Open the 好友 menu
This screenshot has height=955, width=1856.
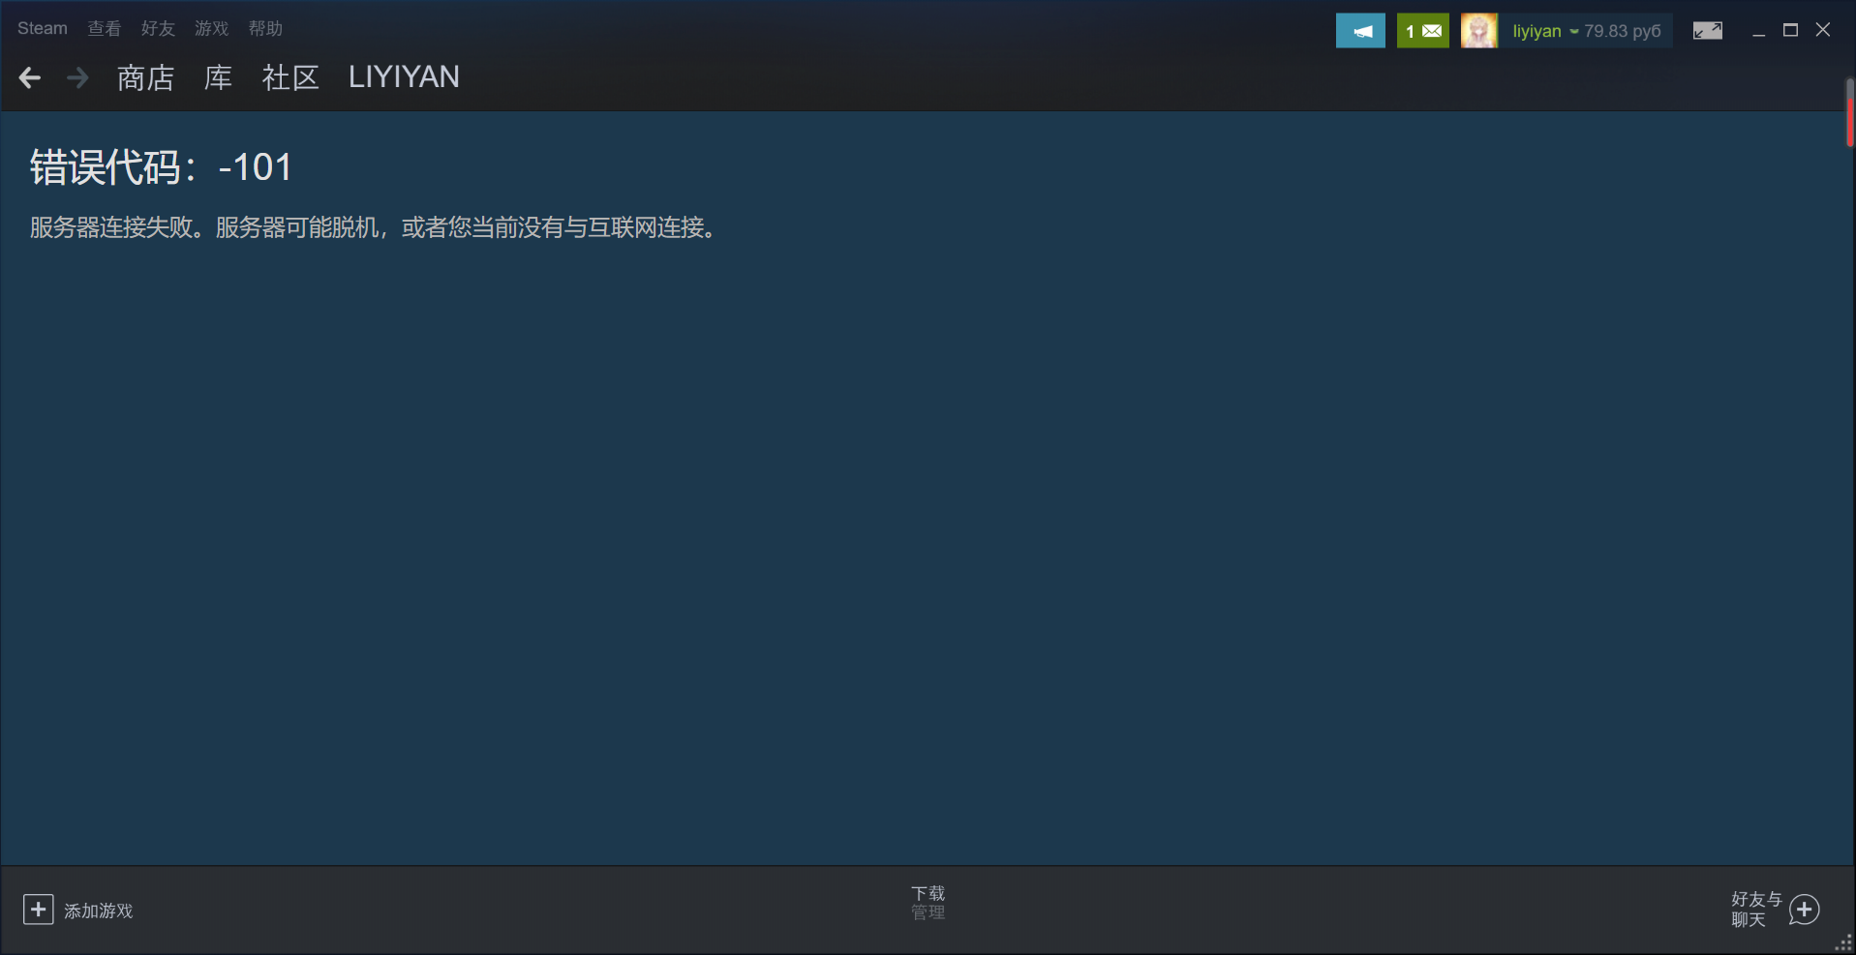point(158,29)
